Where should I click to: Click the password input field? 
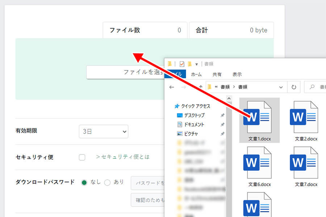click(148, 183)
